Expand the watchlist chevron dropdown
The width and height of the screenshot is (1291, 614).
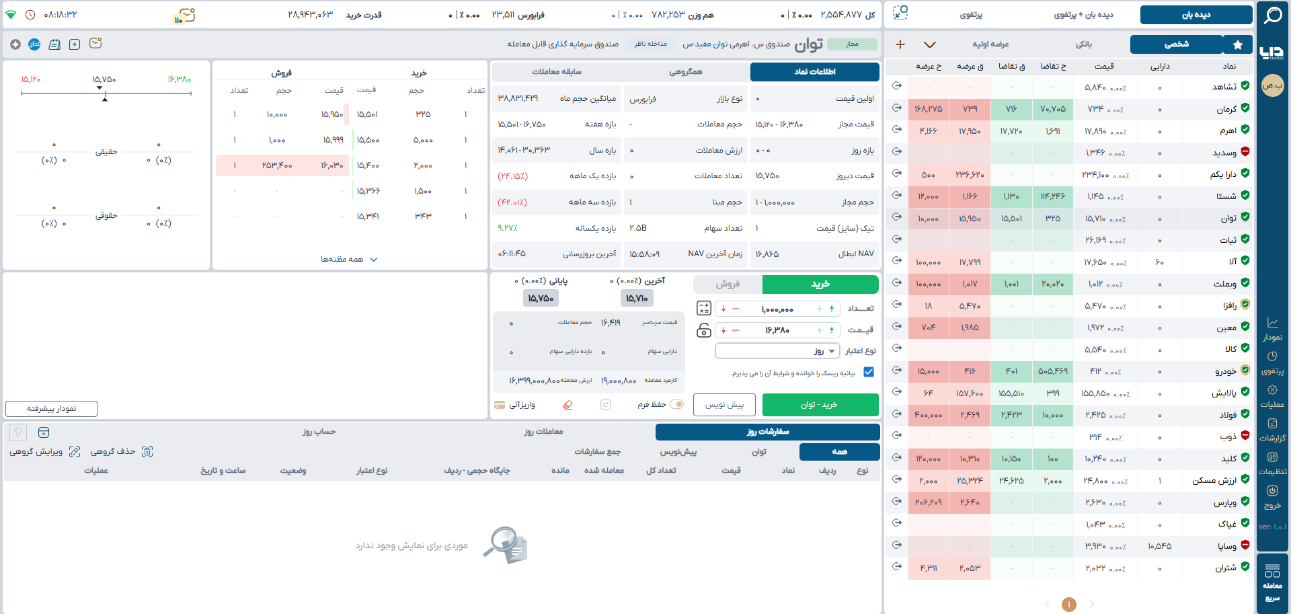click(929, 44)
